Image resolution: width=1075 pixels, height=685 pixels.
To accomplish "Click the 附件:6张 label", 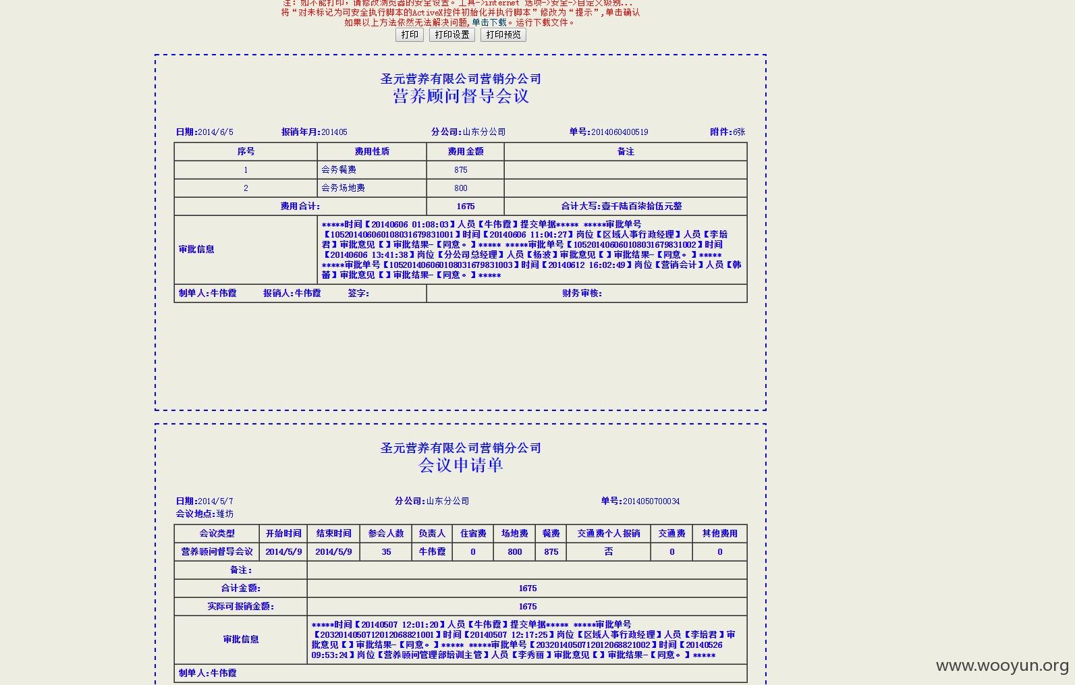I will (727, 132).
